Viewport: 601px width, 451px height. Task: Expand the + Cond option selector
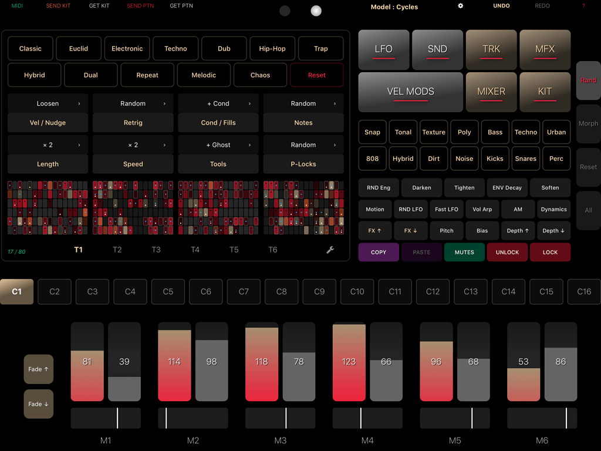(x=218, y=103)
